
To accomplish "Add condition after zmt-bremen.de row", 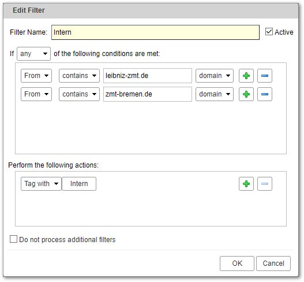I will point(246,94).
